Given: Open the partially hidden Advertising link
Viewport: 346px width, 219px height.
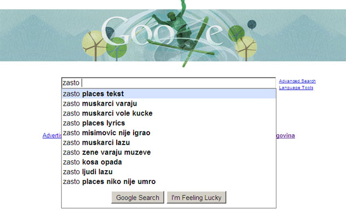Looking at the screenshot, I should [52, 135].
